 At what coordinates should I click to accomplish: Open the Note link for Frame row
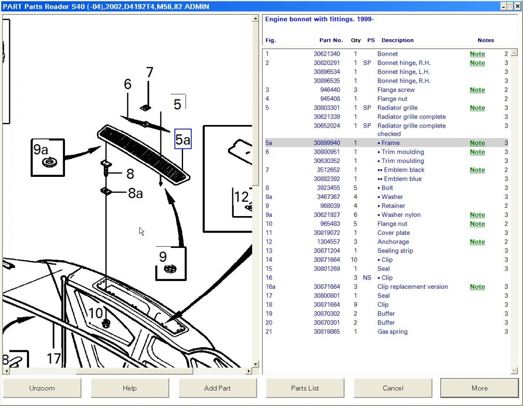(x=477, y=143)
